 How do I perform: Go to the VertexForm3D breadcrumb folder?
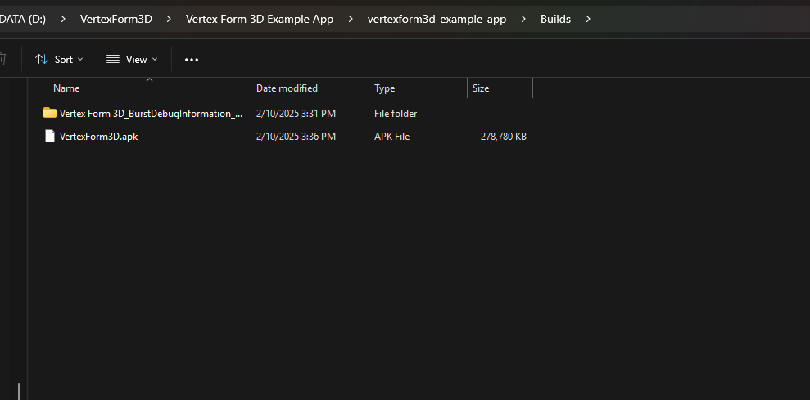pyautogui.click(x=115, y=19)
